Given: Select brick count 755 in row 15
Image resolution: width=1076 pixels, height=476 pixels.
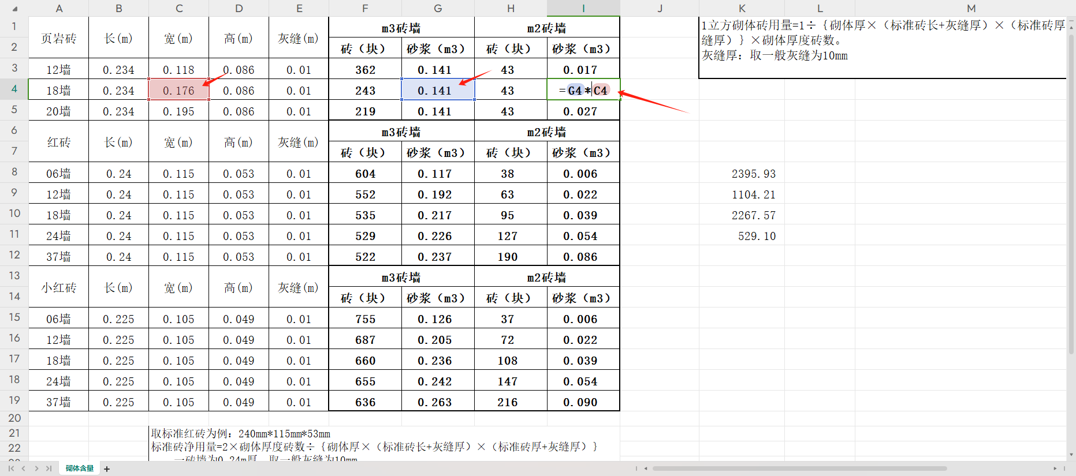Looking at the screenshot, I should coord(365,319).
